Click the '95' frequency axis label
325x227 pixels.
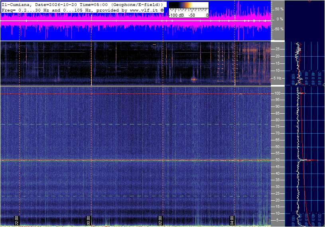pyautogui.click(x=277, y=100)
